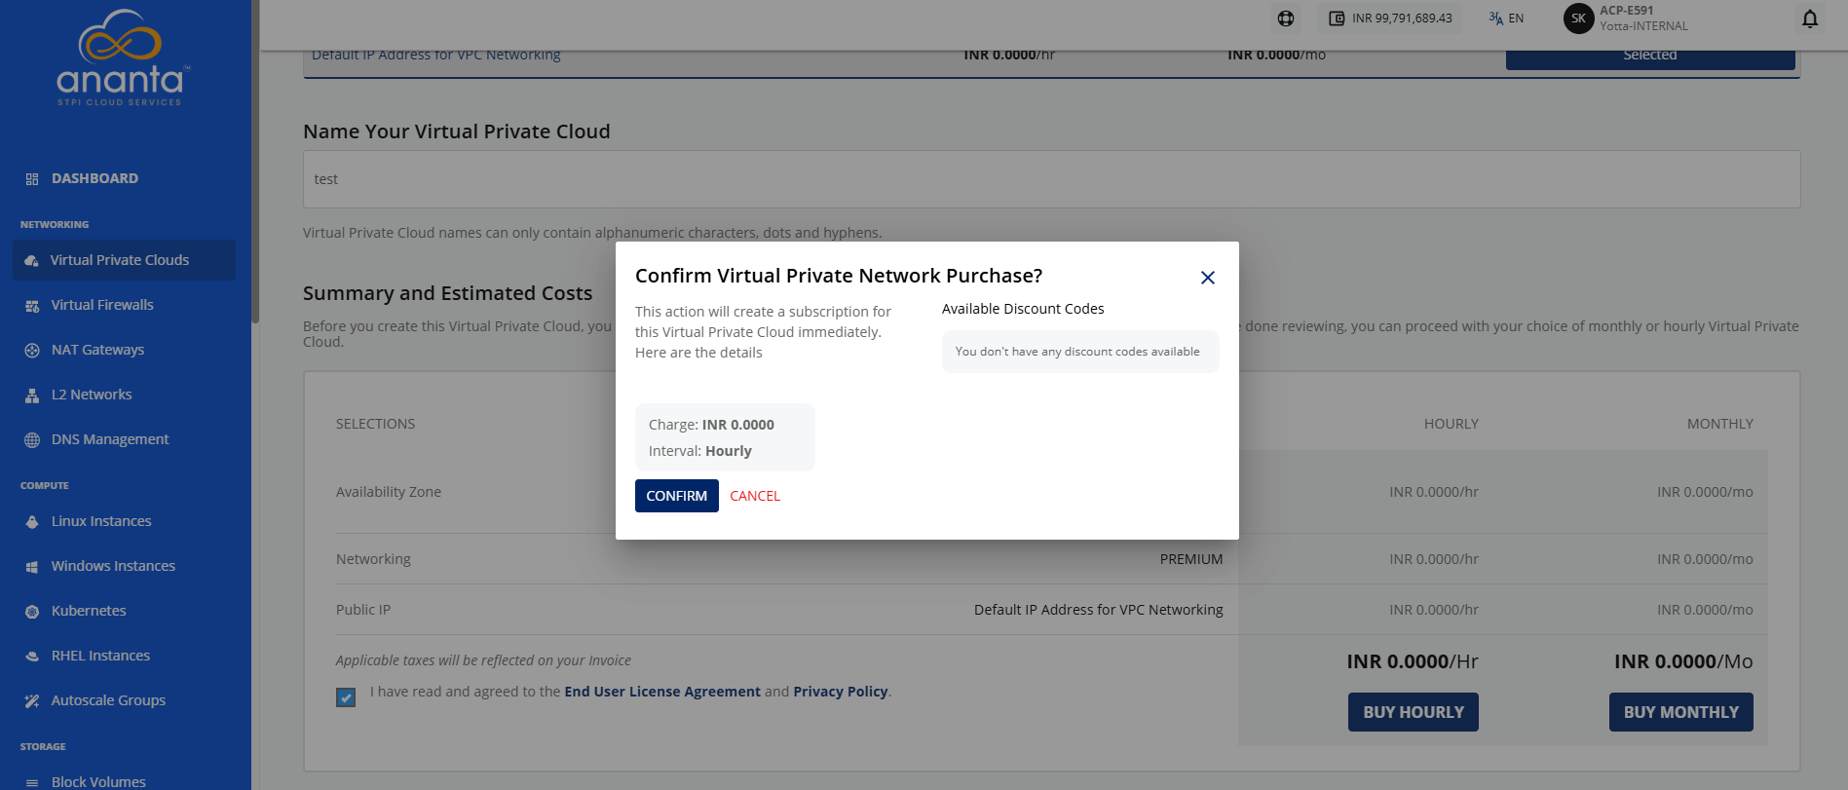Open Kubernetes menu item
1848x790 pixels.
[x=89, y=611]
